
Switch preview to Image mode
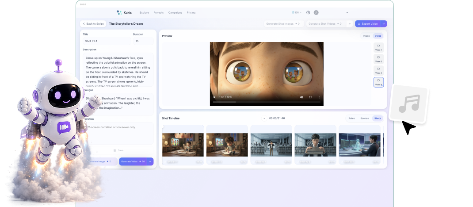[366, 36]
